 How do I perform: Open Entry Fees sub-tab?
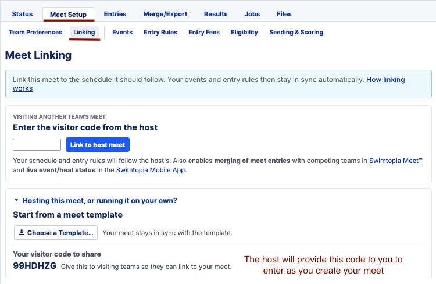[204, 32]
